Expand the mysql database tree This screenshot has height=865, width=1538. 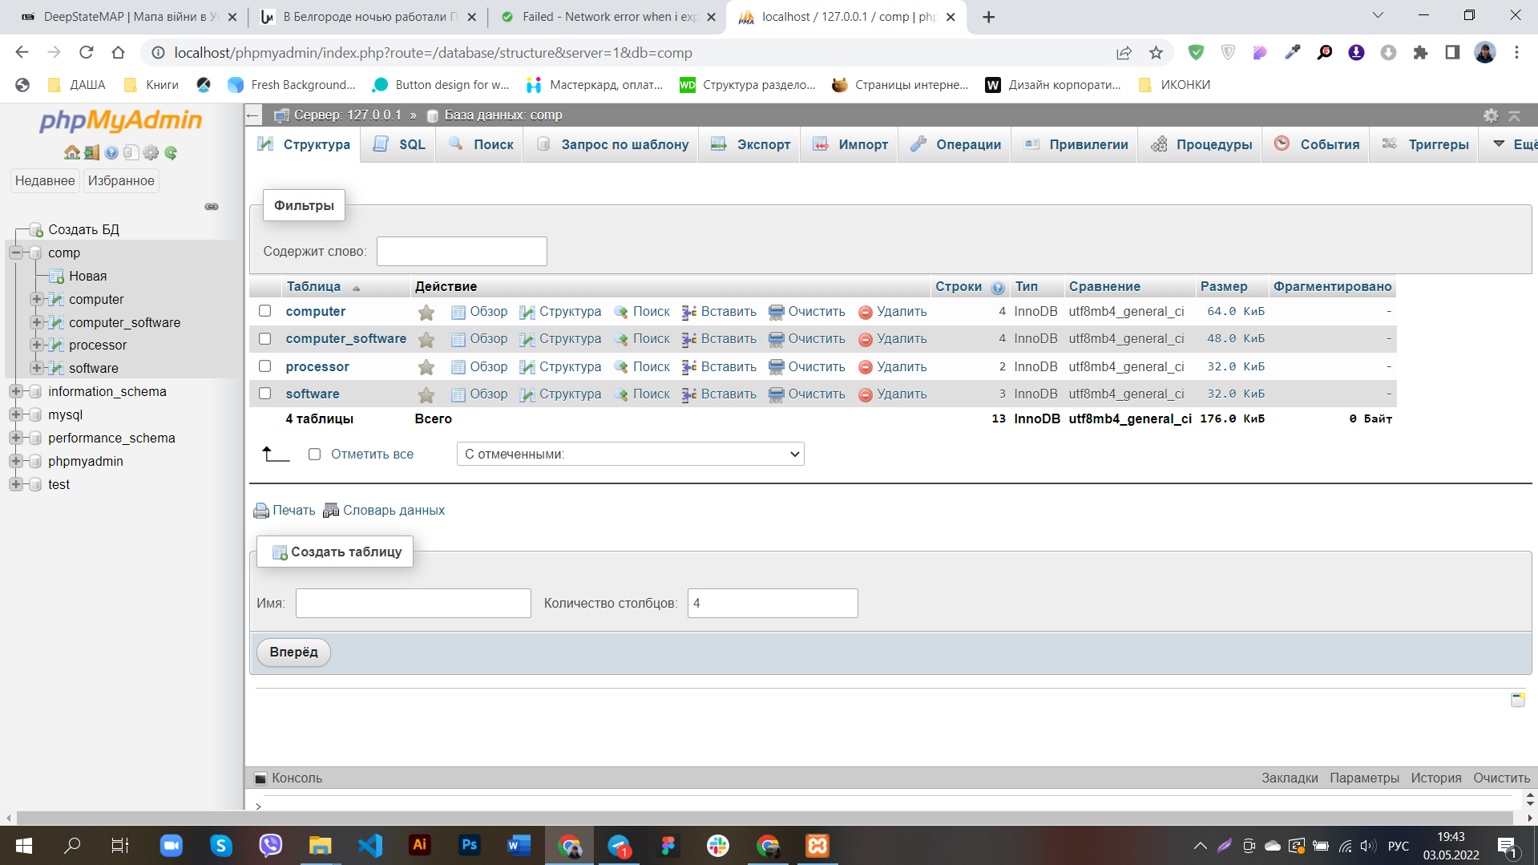[15, 414]
